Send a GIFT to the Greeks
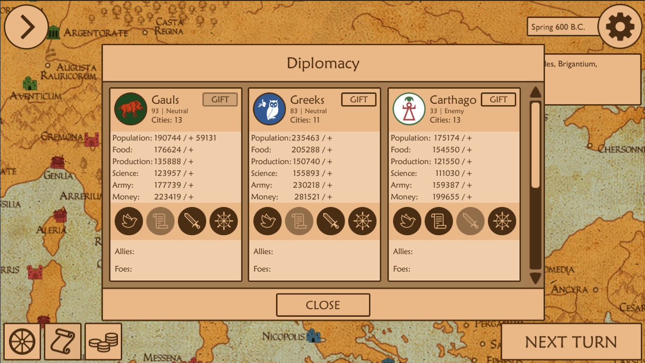 coord(359,99)
